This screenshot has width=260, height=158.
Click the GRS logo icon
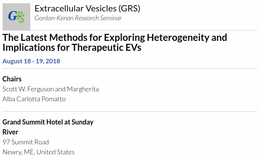(17, 17)
